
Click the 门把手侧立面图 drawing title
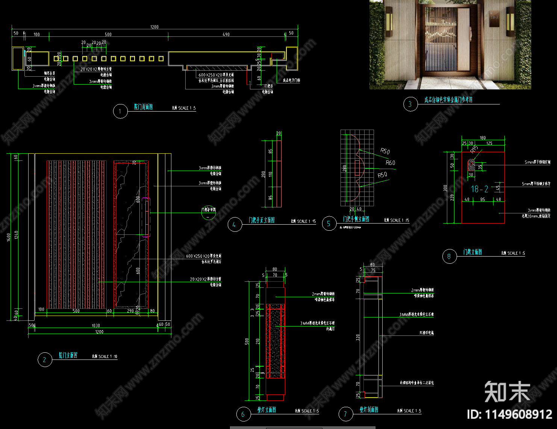coord(356,219)
